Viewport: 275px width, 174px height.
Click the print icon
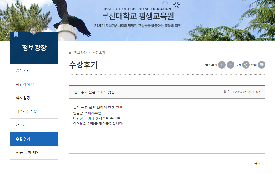coord(262,65)
